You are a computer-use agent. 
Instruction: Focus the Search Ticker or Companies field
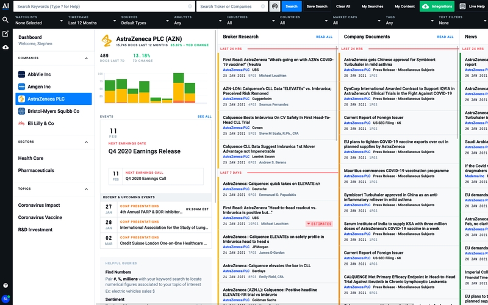[232, 6]
